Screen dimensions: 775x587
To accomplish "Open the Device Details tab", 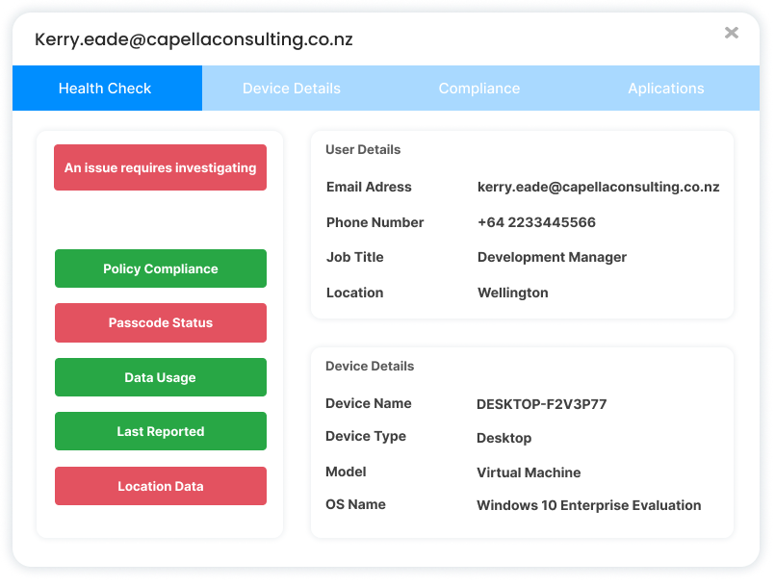I will (292, 88).
